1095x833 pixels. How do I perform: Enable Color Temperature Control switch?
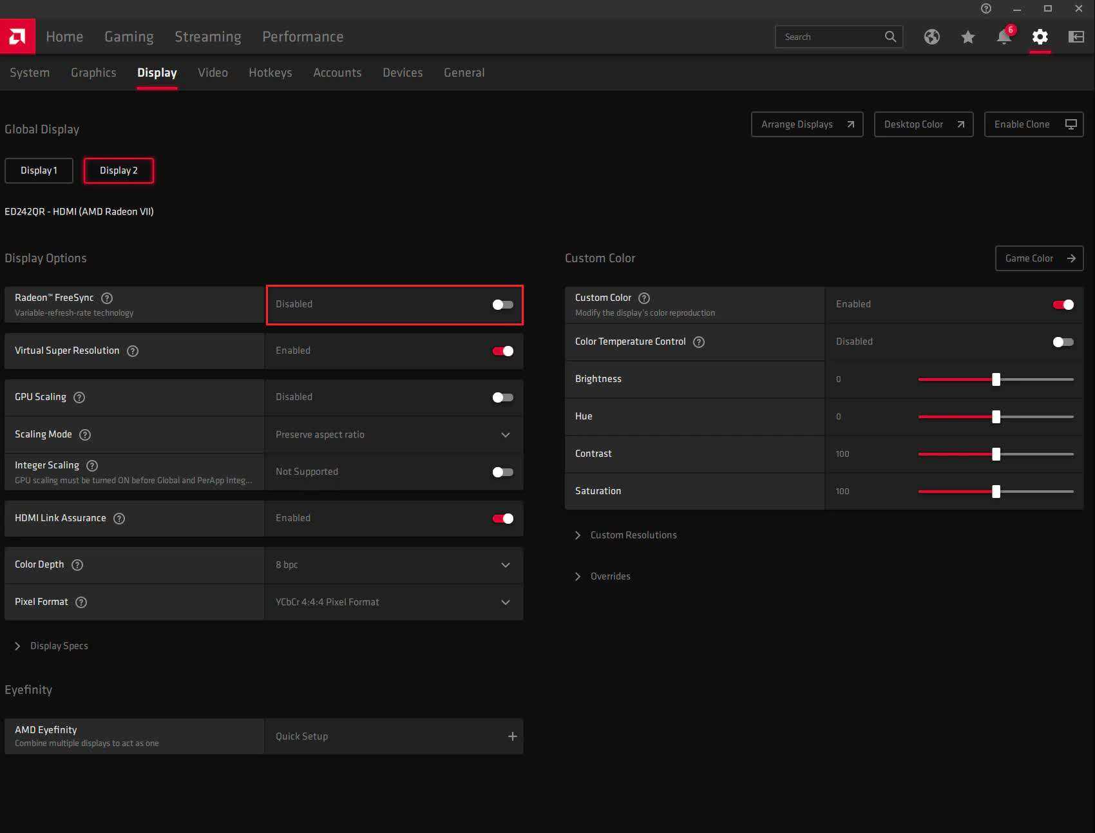1063,342
